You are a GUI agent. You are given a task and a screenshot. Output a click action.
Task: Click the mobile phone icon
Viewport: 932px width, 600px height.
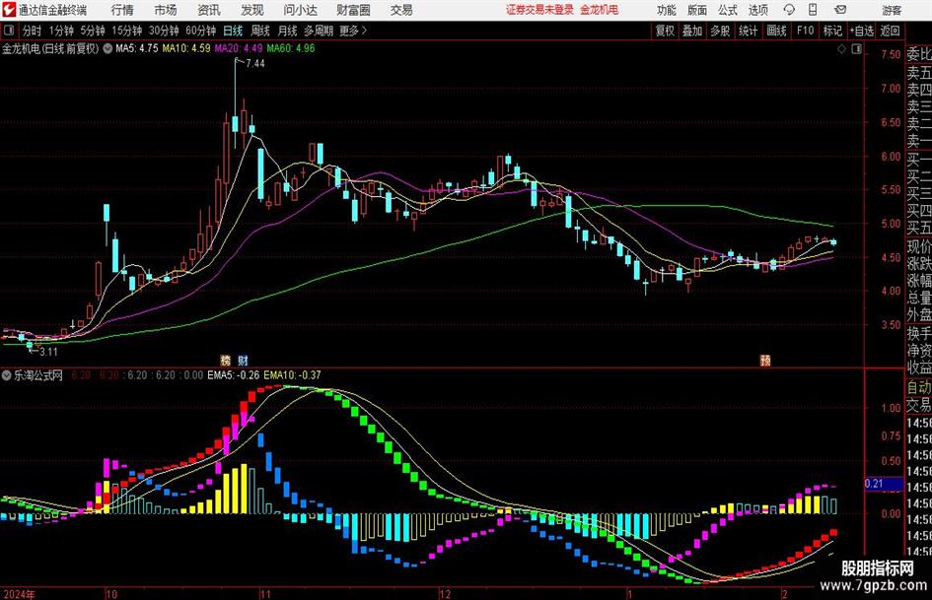[813, 10]
